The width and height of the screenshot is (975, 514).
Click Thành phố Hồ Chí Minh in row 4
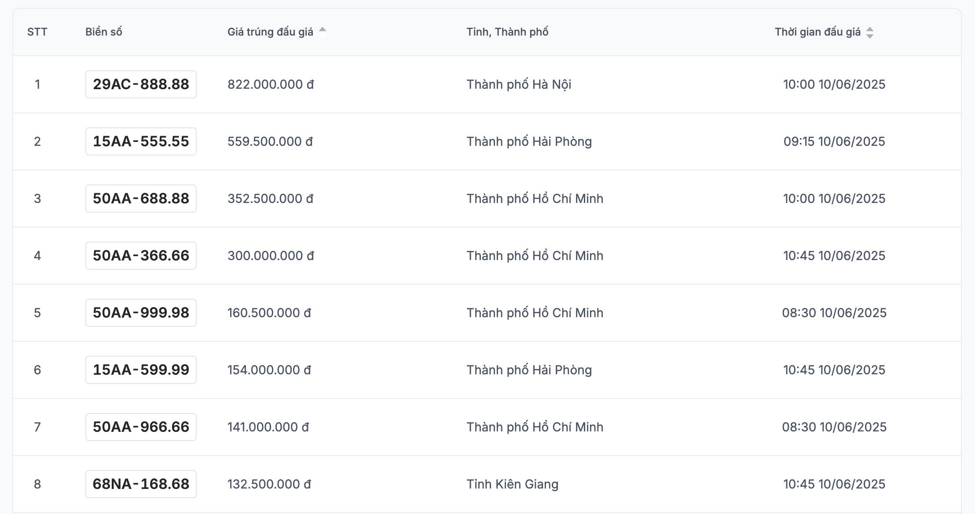(535, 256)
